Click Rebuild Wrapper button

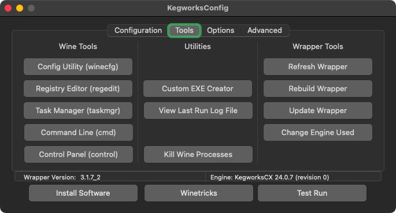point(318,89)
